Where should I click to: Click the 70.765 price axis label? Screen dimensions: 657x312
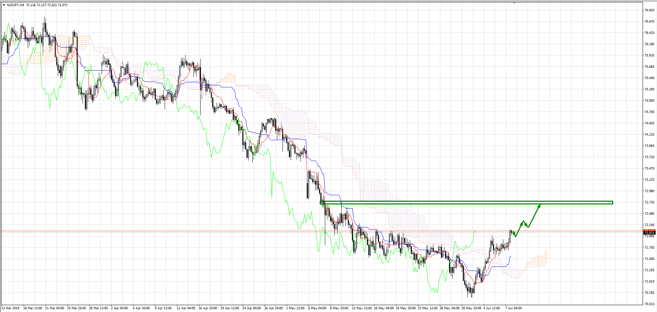pyautogui.click(x=649, y=293)
